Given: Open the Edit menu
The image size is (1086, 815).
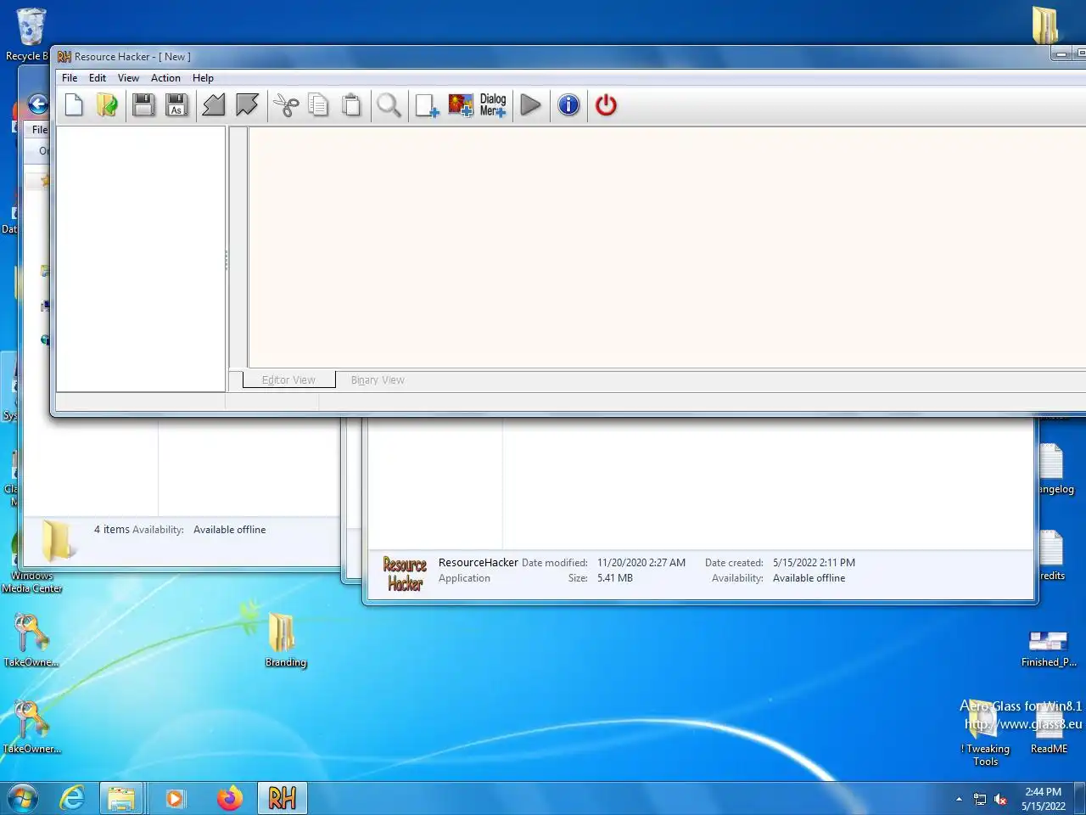Looking at the screenshot, I should click(98, 78).
